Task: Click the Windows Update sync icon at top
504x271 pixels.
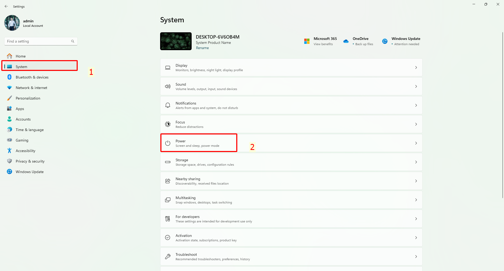Action: (385, 41)
